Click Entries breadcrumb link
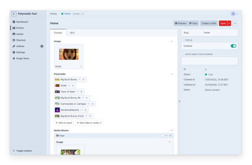The width and height of the screenshot is (252, 165). point(53,14)
